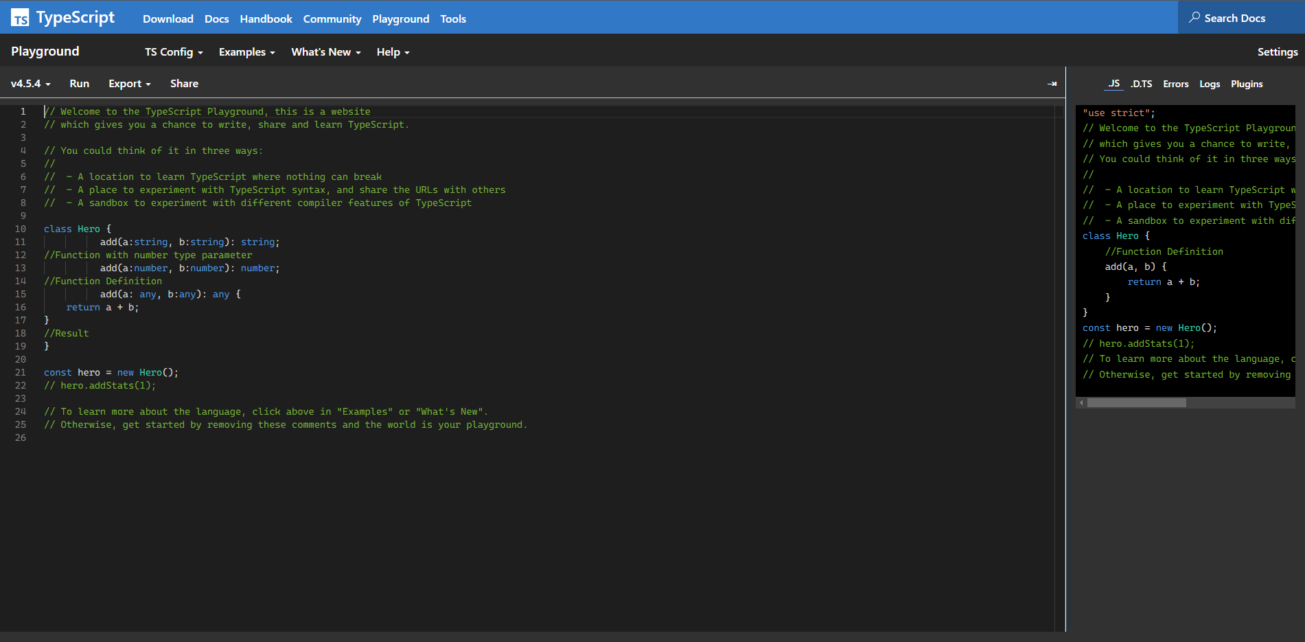Screen dimensions: 1305x642
Task: Show the Logs tab
Action: [x=1210, y=84]
